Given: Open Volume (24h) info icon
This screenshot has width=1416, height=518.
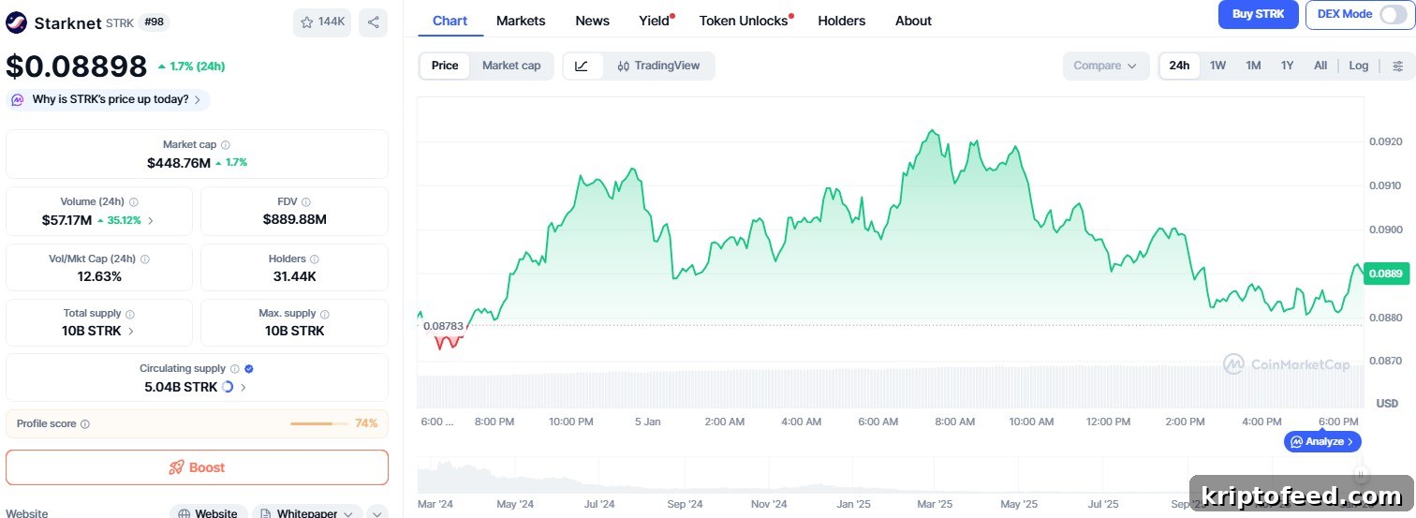Looking at the screenshot, I should tap(134, 202).
